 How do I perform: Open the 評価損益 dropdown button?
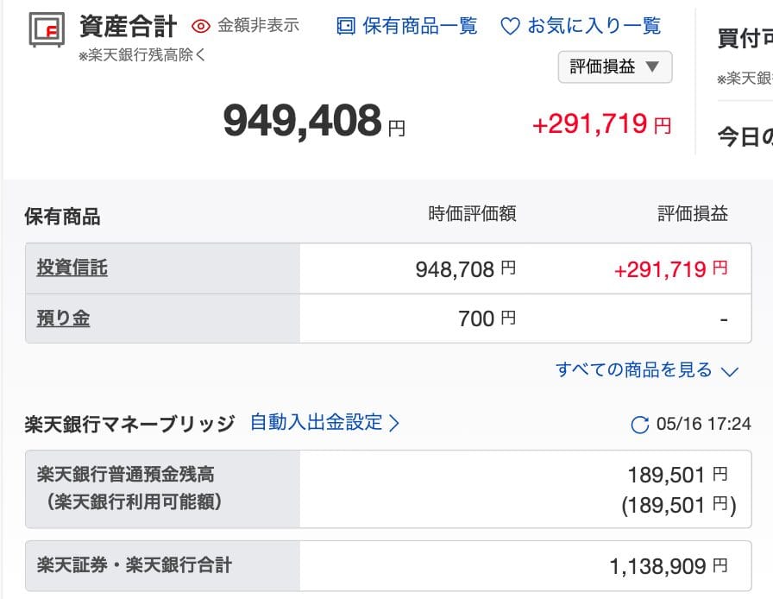614,66
